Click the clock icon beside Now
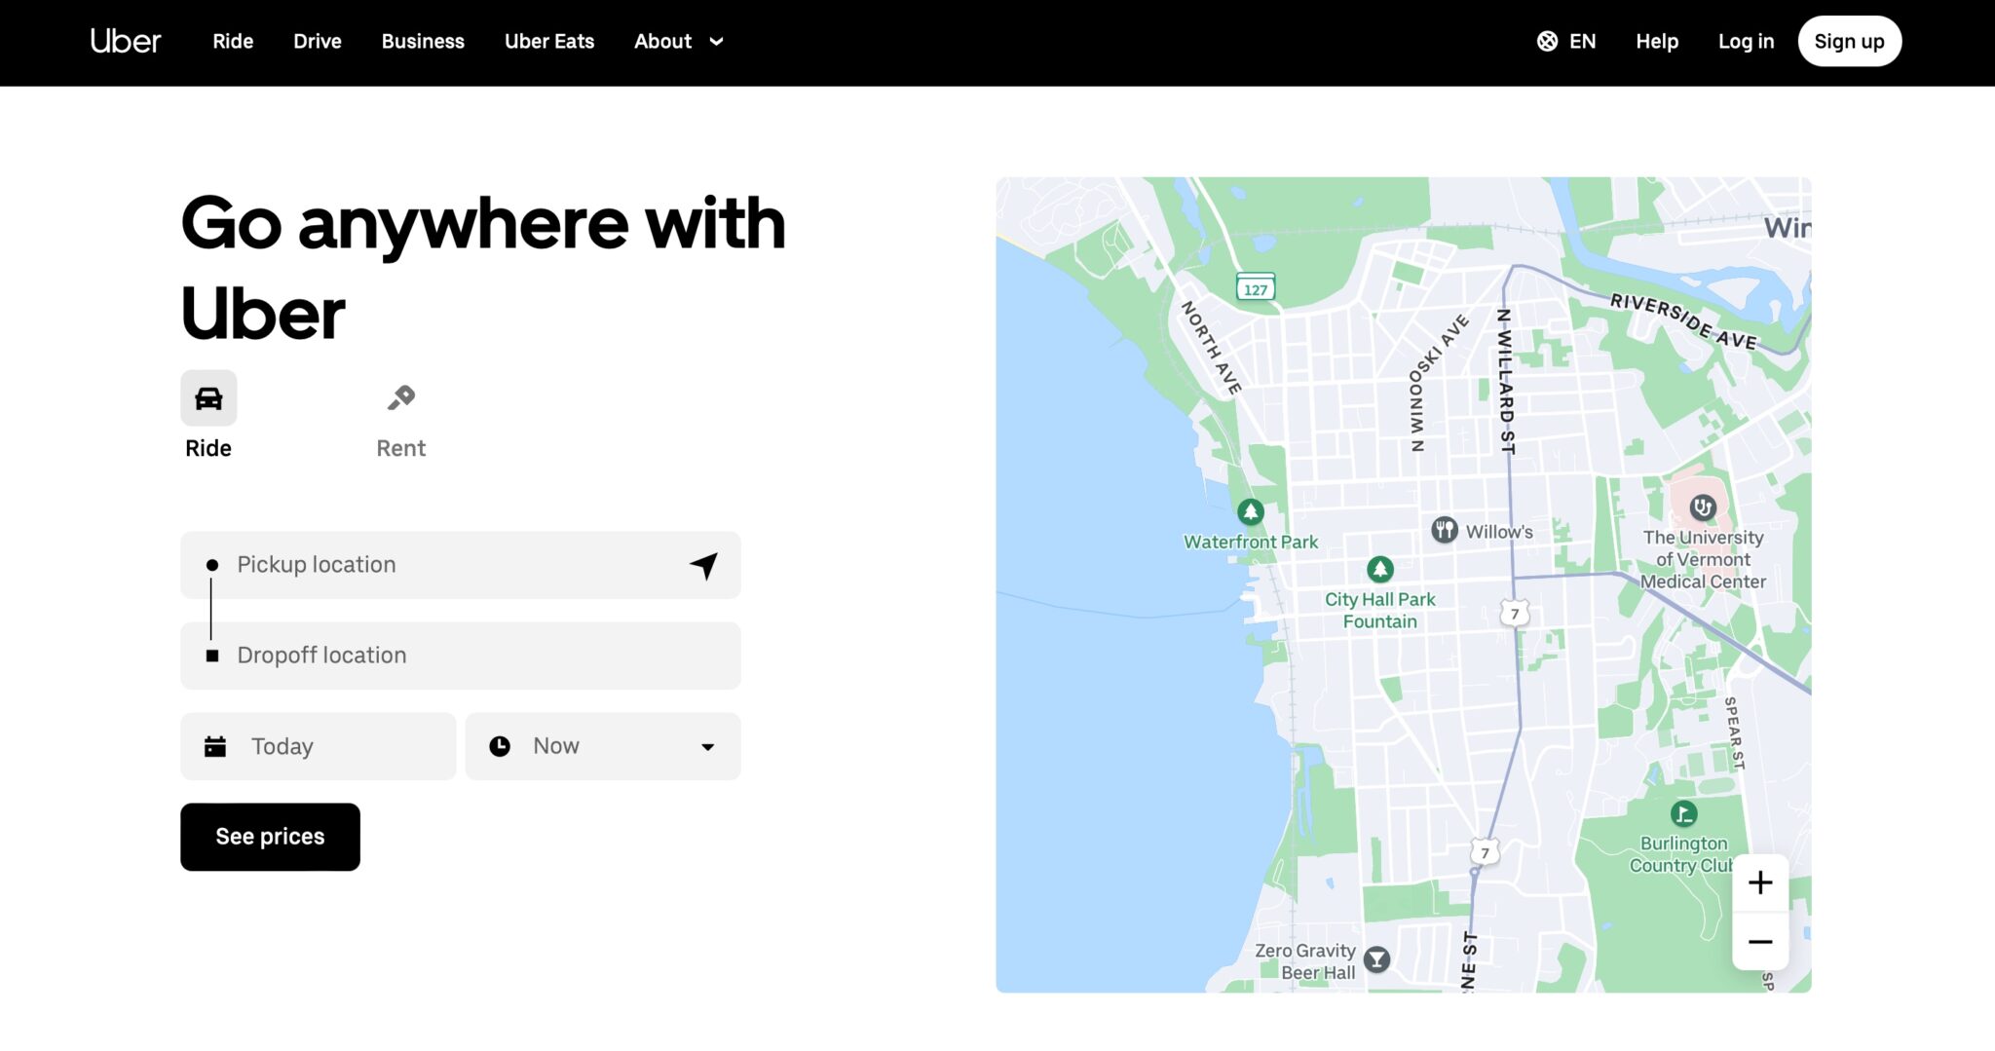The height and width of the screenshot is (1051, 1995). click(x=500, y=746)
